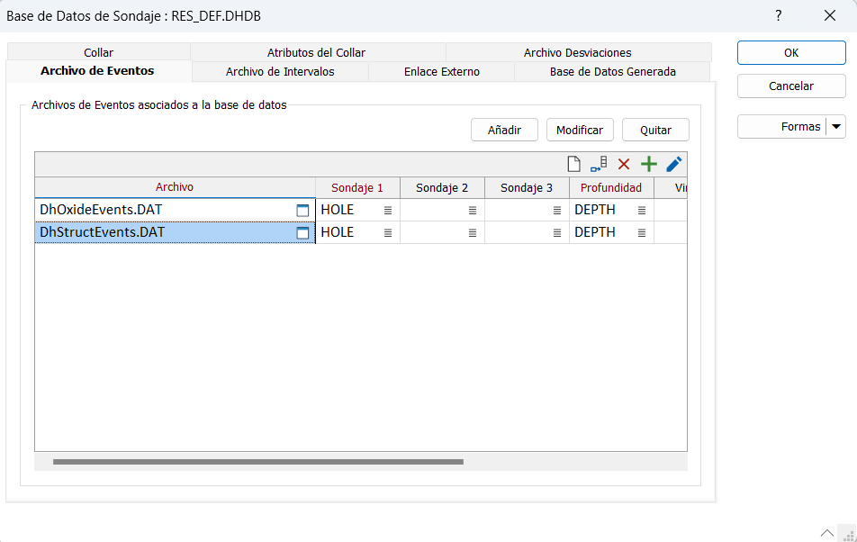The image size is (857, 542).
Task: Open file browser icon for DhStructEvents.DAT
Action: click(x=302, y=233)
